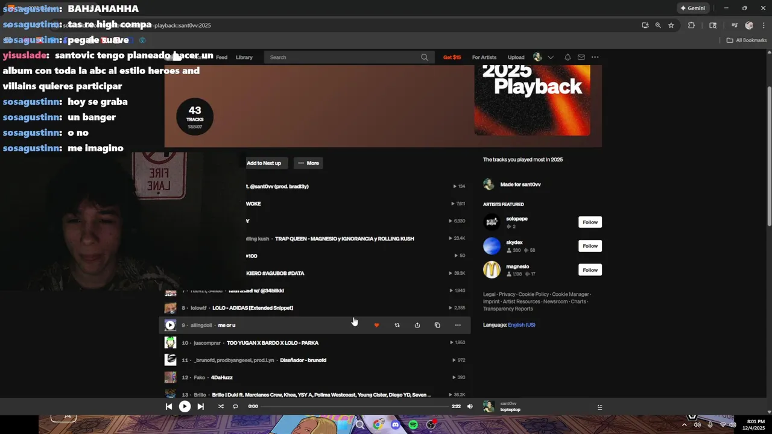Open Chrome extensions puzzle icon
The width and height of the screenshot is (772, 434).
(692, 25)
